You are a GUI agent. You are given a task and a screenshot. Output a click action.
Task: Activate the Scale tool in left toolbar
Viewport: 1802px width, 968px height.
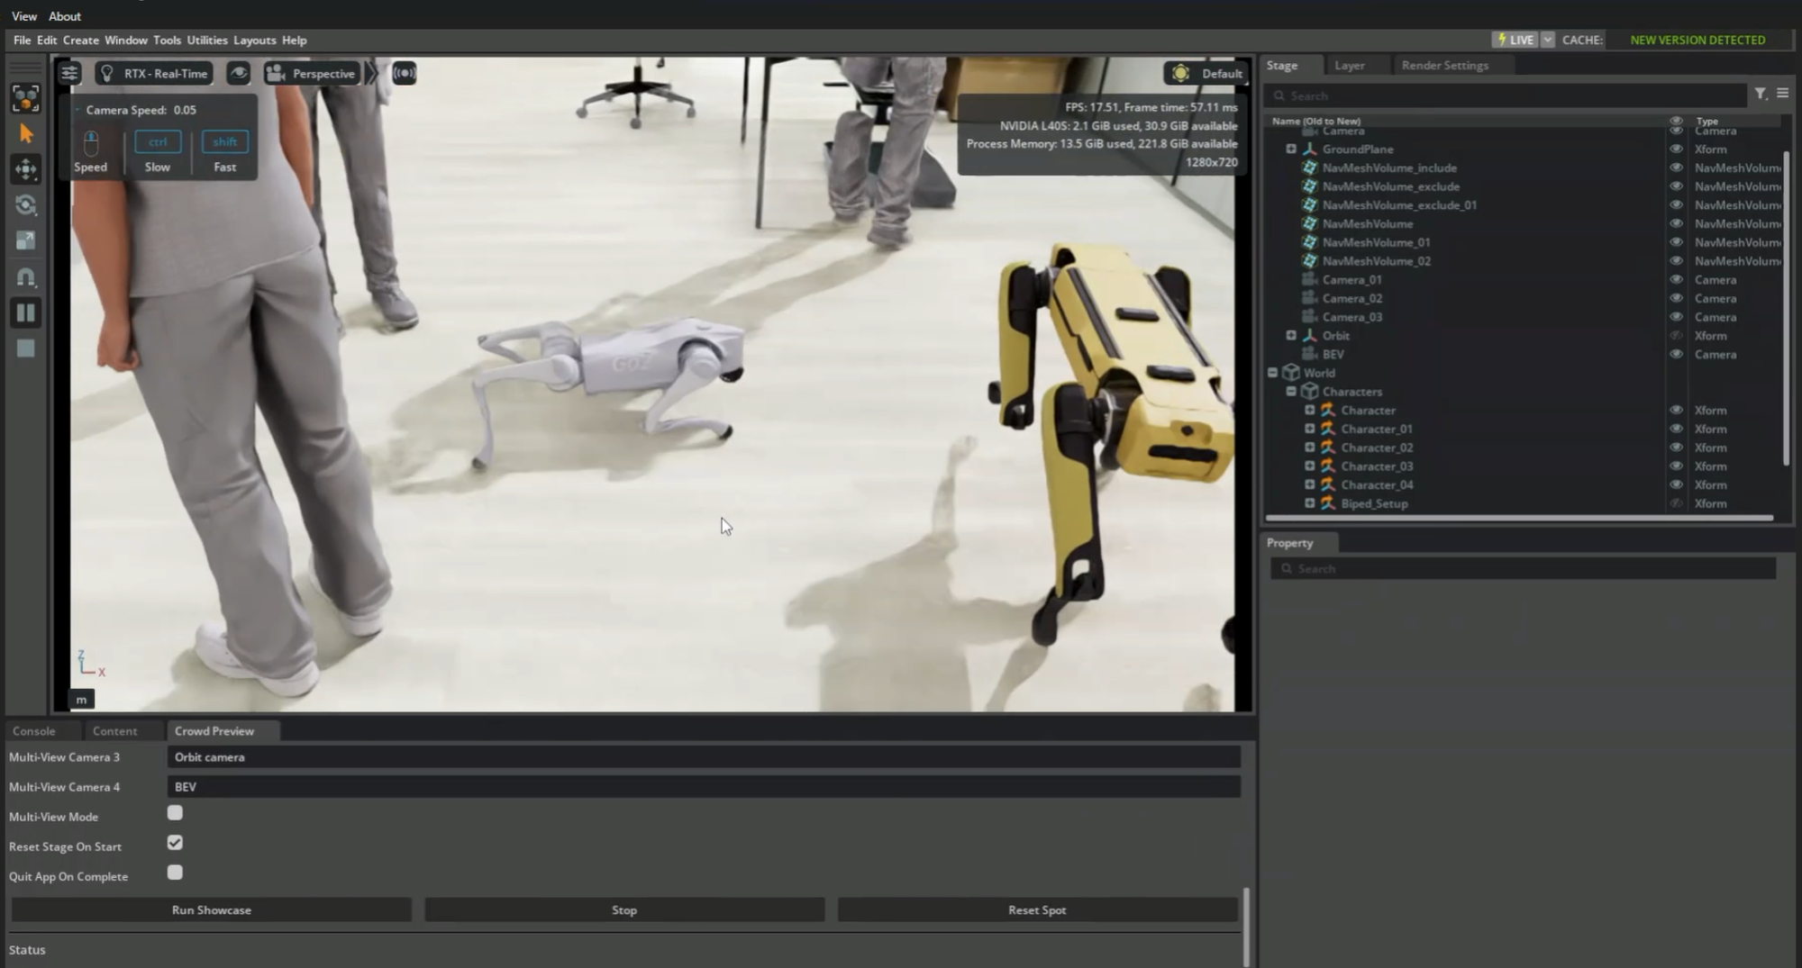click(x=25, y=240)
